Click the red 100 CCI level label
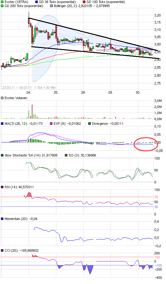166x284 pixels. click(157, 257)
